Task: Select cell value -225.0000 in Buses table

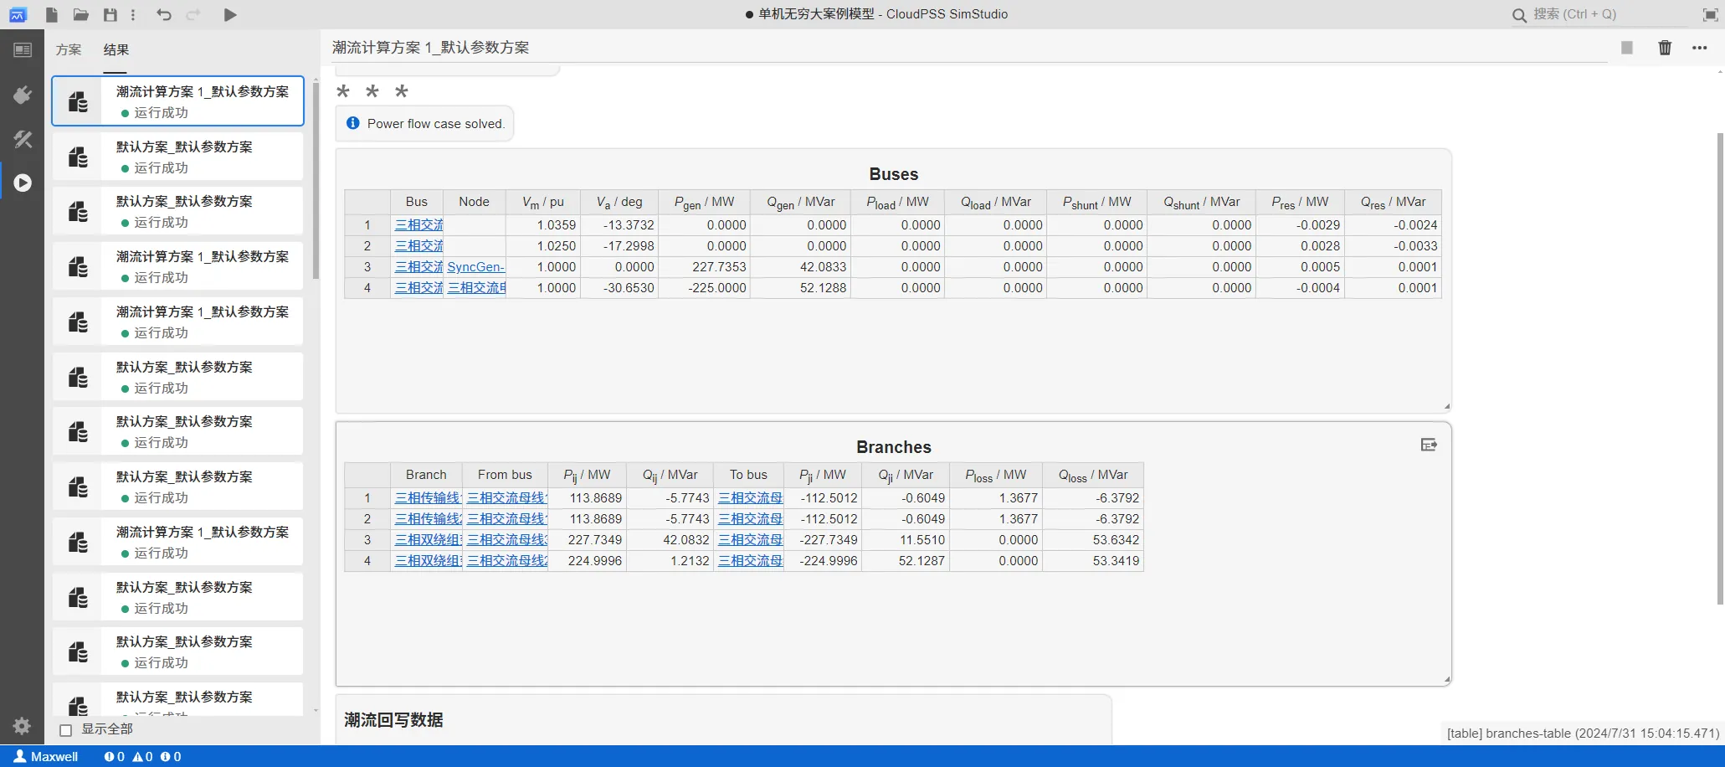Action: point(704,288)
